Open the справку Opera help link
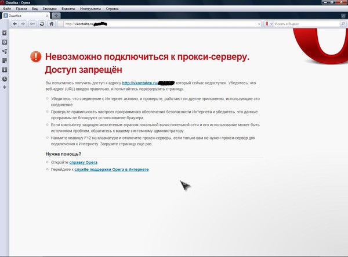This screenshot has width=348, height=257. [x=83, y=162]
